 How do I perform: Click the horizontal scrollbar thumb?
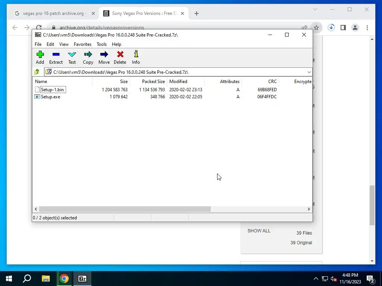[125, 209]
